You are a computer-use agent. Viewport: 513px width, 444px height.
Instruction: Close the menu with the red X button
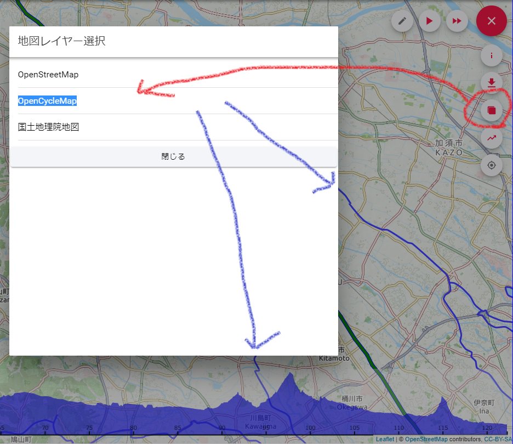tap(492, 21)
